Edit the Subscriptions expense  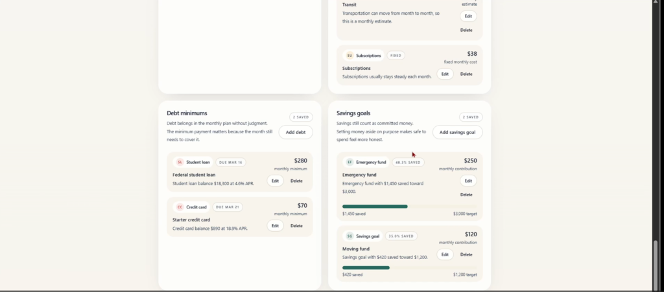(445, 74)
